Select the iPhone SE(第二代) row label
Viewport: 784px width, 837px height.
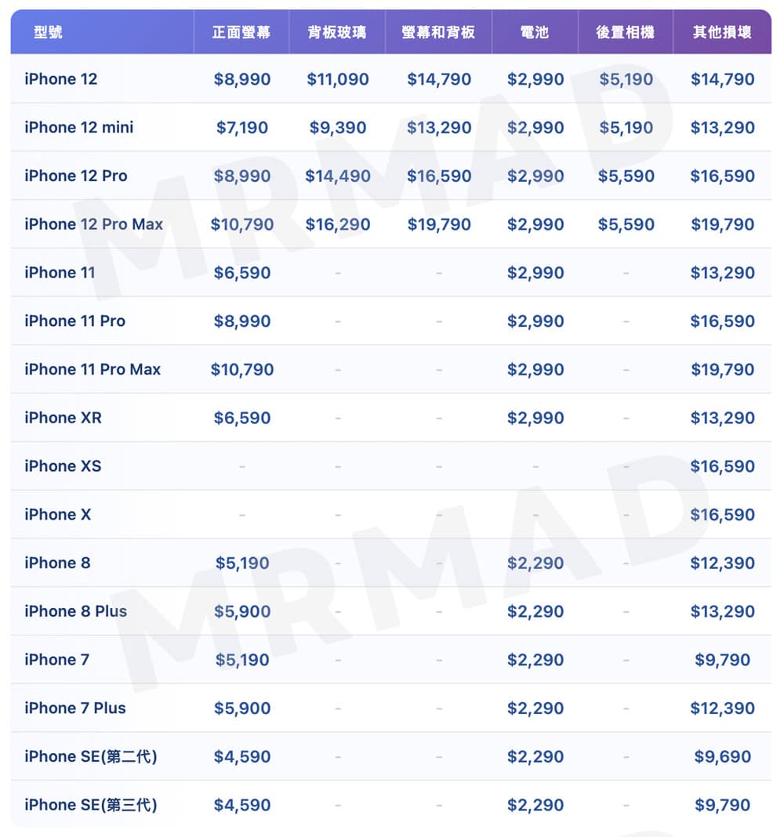coord(91,756)
